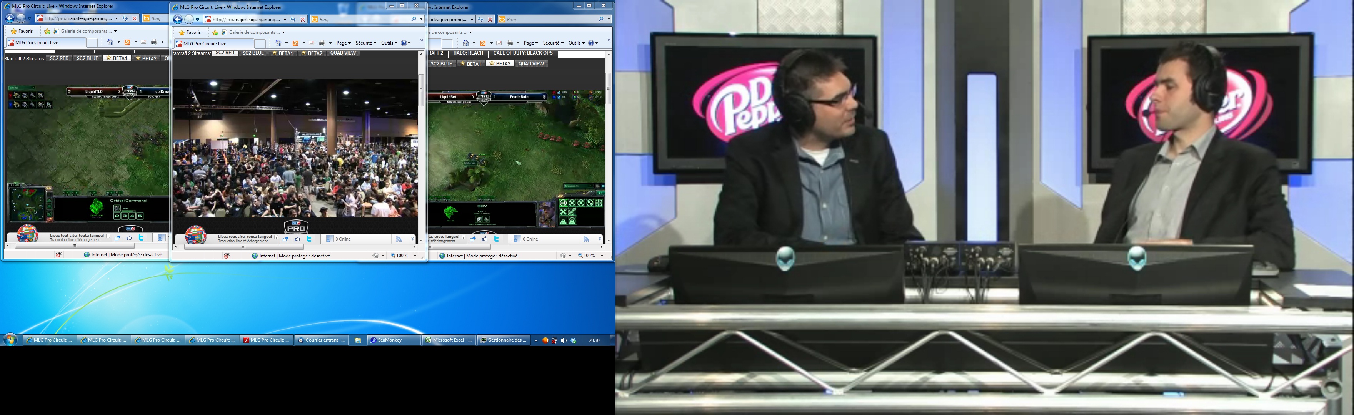Click the Twitter icon in middle wibiya bar
1354x415 pixels.
[309, 239]
